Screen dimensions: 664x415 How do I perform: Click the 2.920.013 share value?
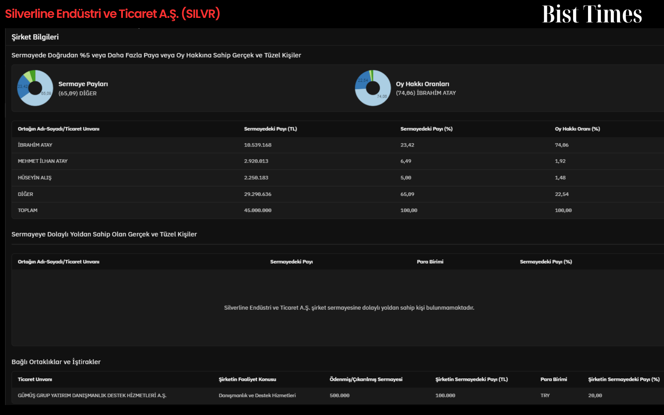click(256, 161)
